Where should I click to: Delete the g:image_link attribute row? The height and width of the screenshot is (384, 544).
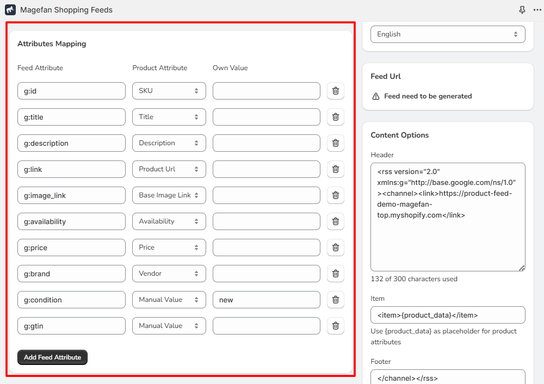click(x=336, y=195)
